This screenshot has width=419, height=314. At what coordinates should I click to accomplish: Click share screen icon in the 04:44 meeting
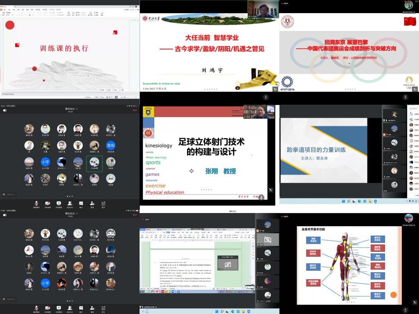click(59, 204)
